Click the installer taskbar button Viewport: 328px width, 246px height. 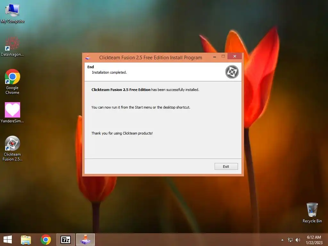point(86,240)
